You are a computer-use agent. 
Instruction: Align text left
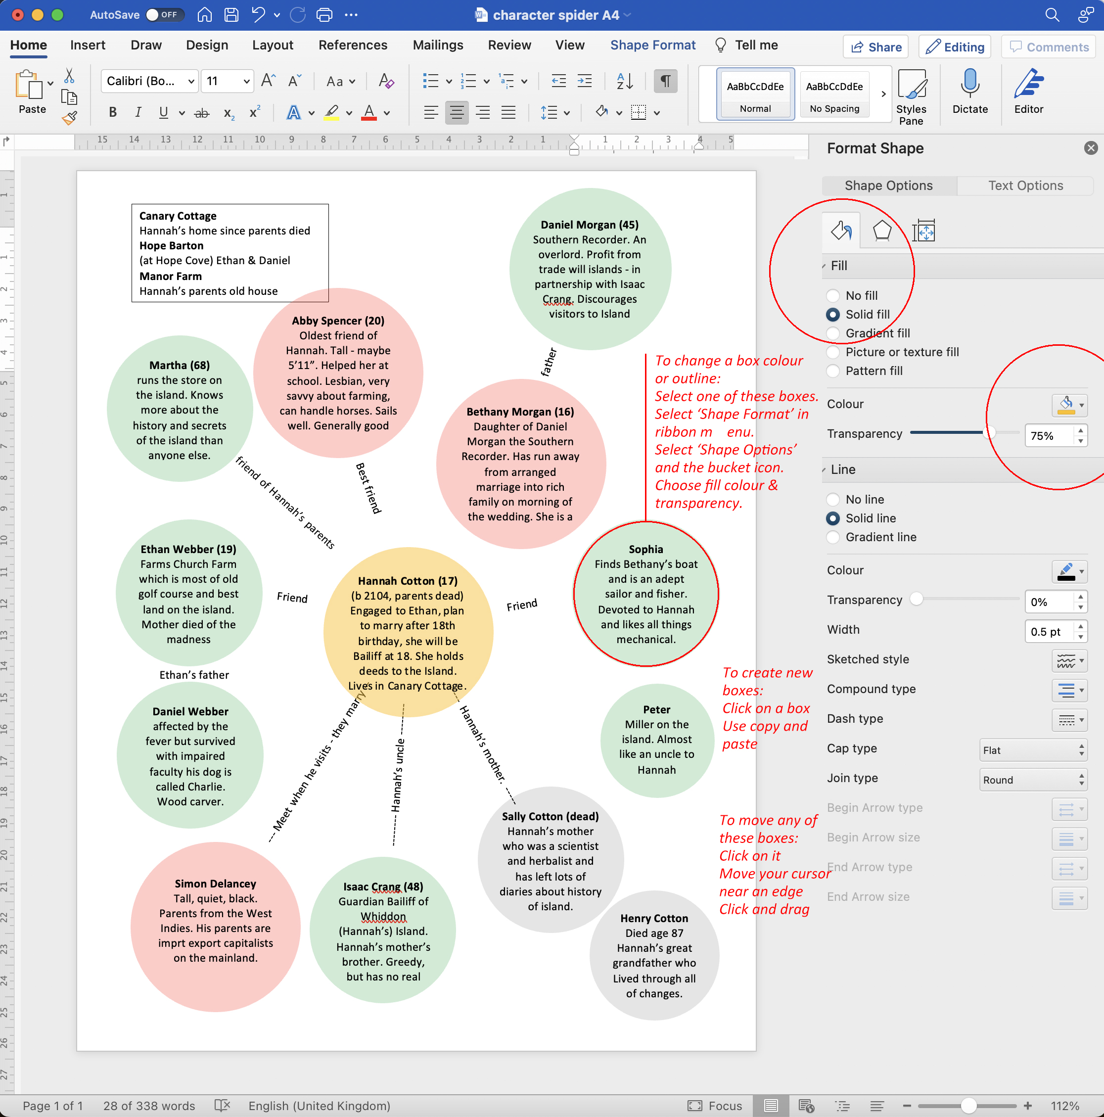pyautogui.click(x=431, y=112)
